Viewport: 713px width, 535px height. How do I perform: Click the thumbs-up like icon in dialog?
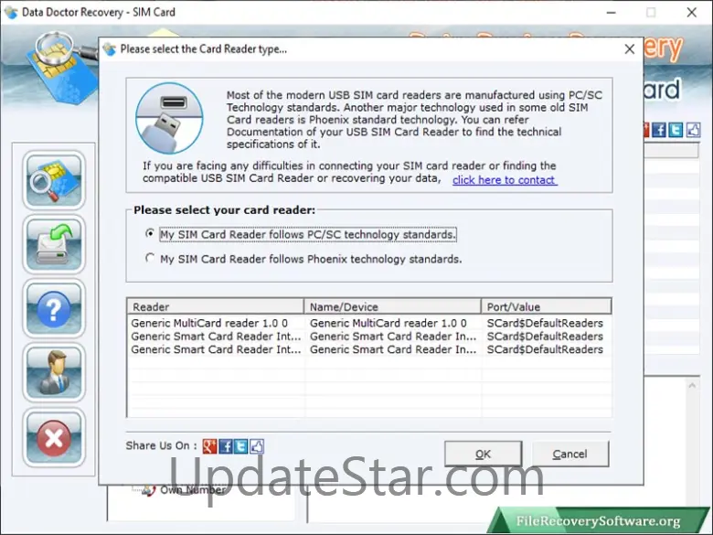click(x=257, y=446)
